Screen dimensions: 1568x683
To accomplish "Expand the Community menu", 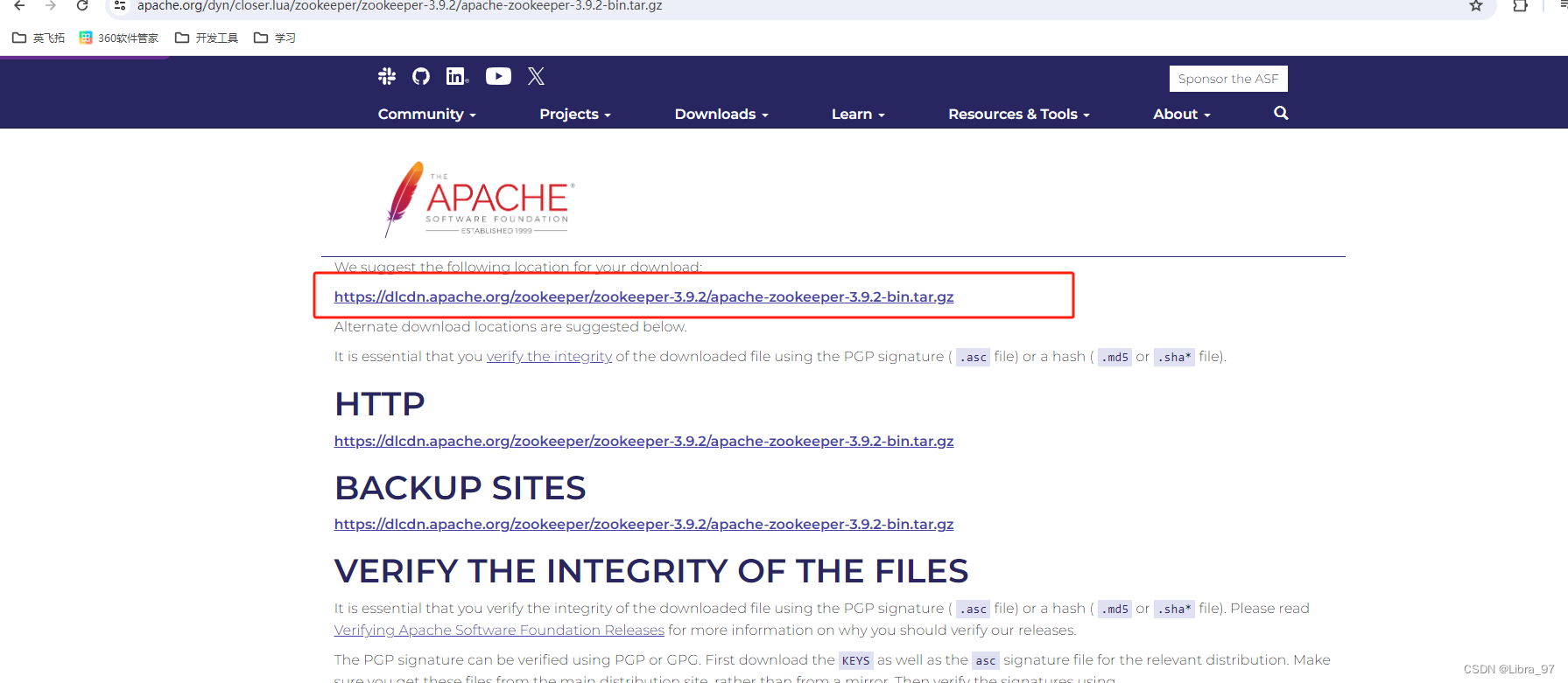I will tap(427, 115).
